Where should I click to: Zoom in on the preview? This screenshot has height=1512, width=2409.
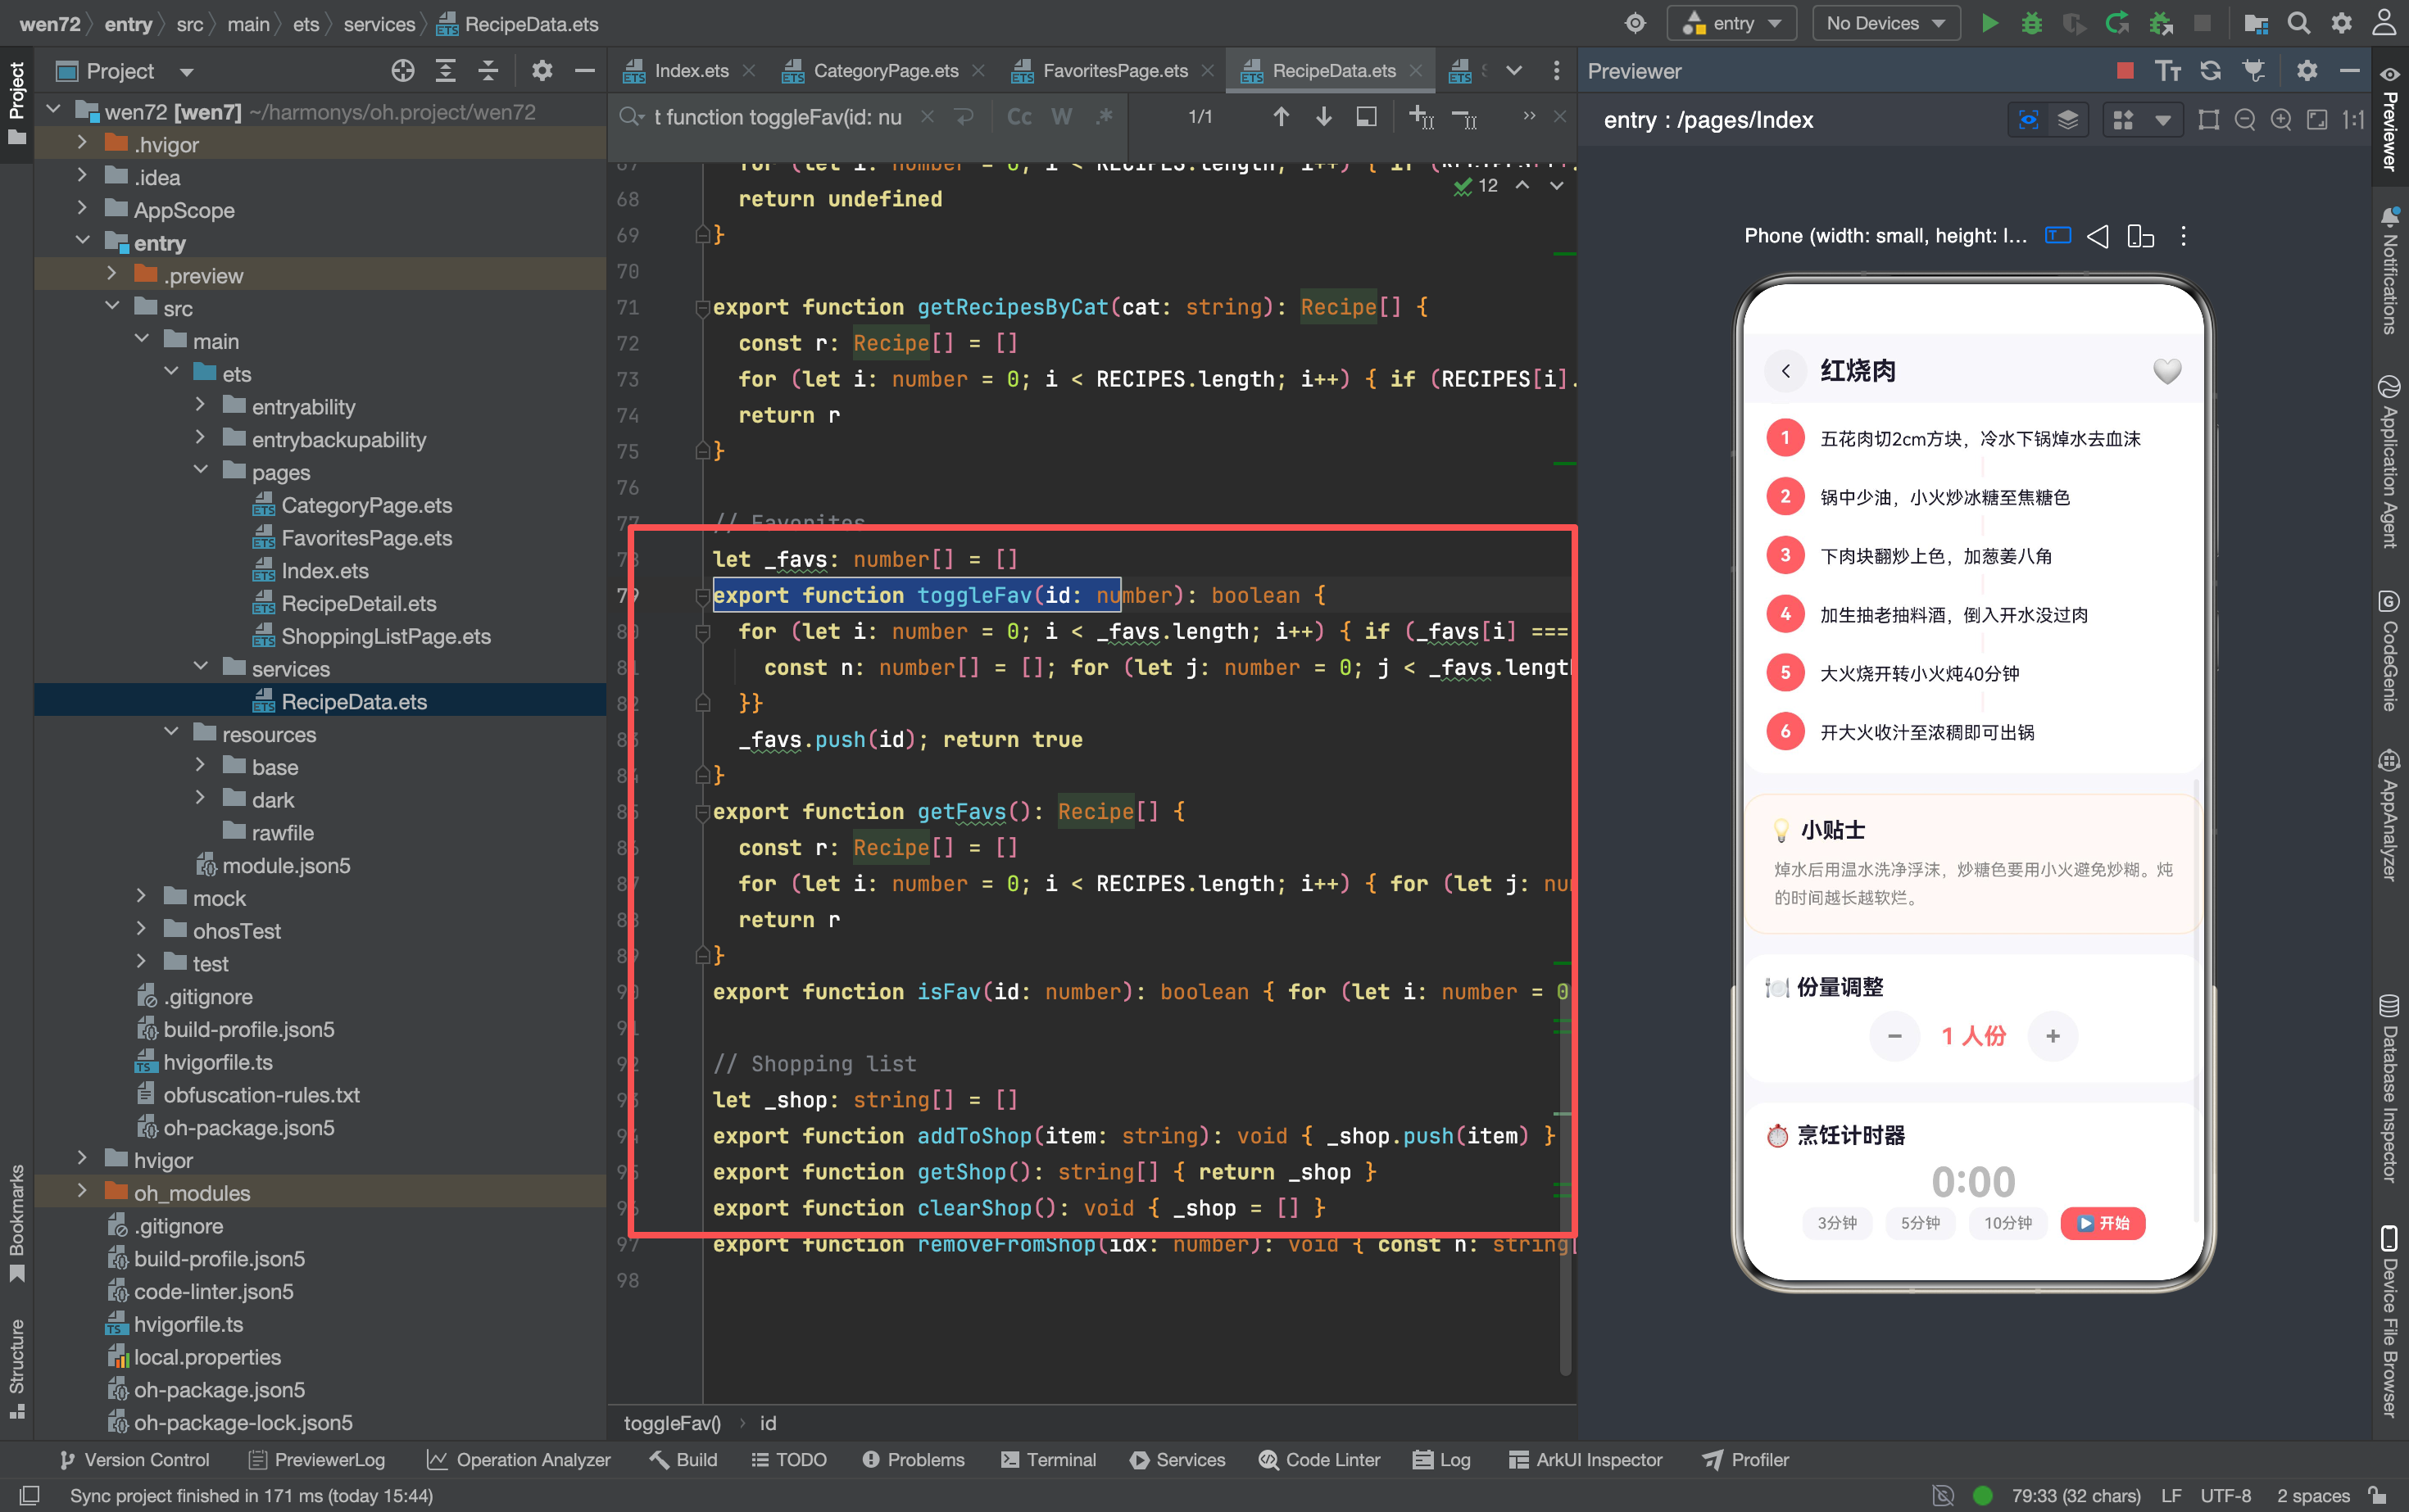click(2281, 120)
